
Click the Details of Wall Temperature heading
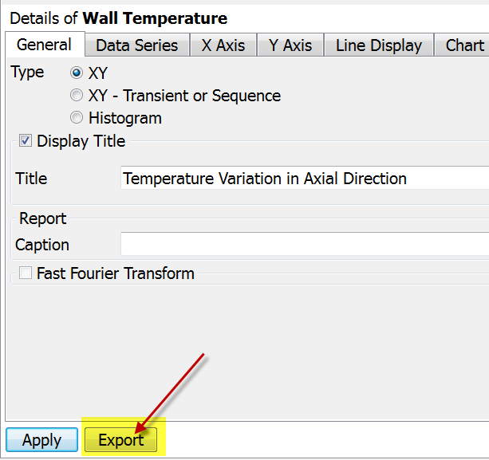pos(119,18)
